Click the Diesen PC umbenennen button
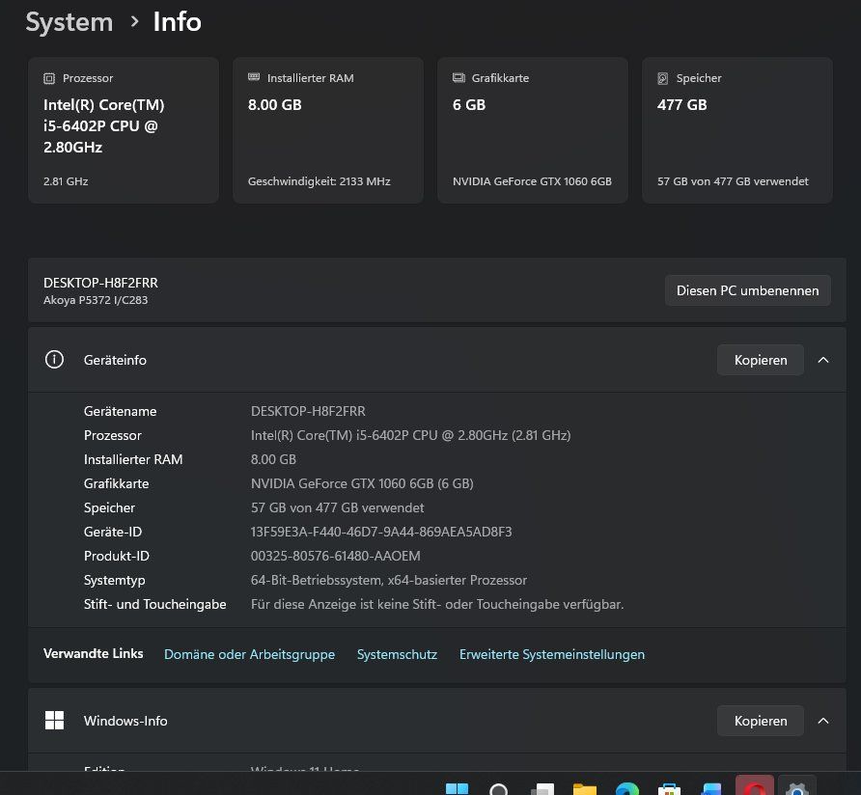This screenshot has width=861, height=795. 747,290
